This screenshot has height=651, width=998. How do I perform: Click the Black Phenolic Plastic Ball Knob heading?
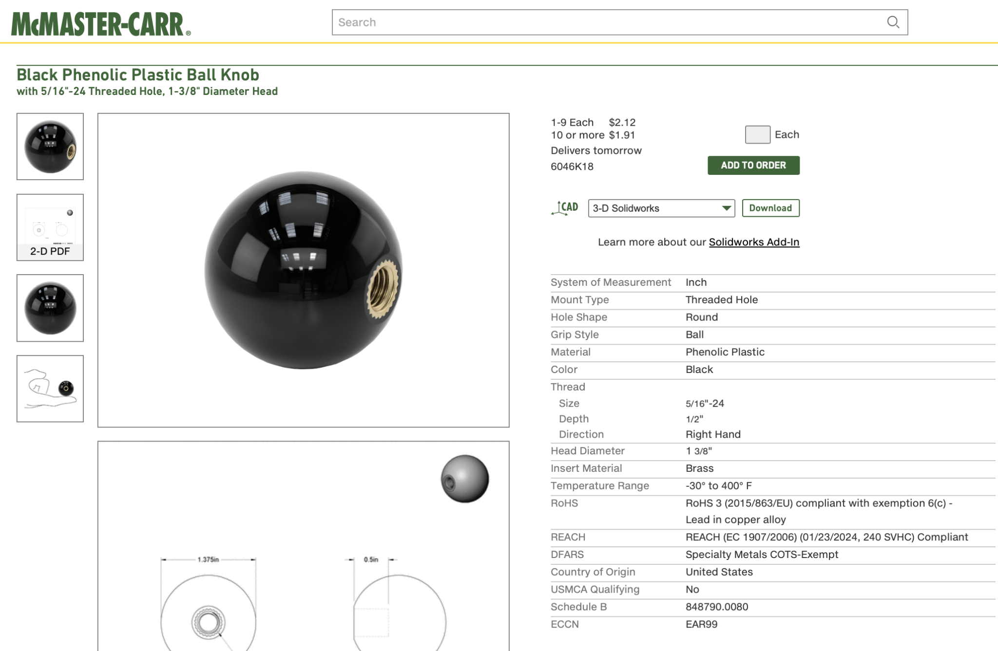pyautogui.click(x=137, y=74)
